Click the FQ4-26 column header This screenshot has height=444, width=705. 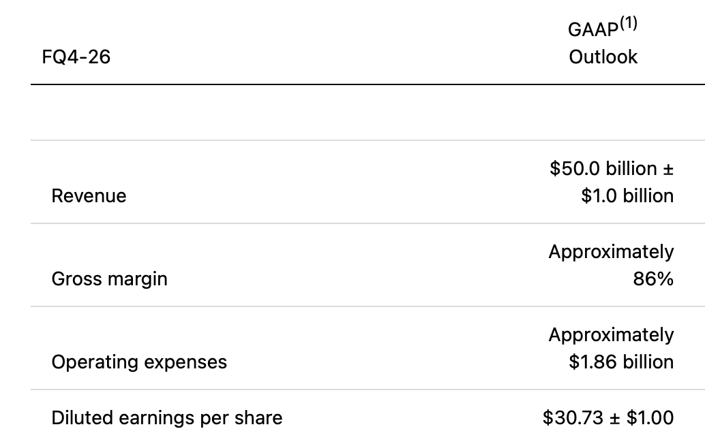(76, 57)
